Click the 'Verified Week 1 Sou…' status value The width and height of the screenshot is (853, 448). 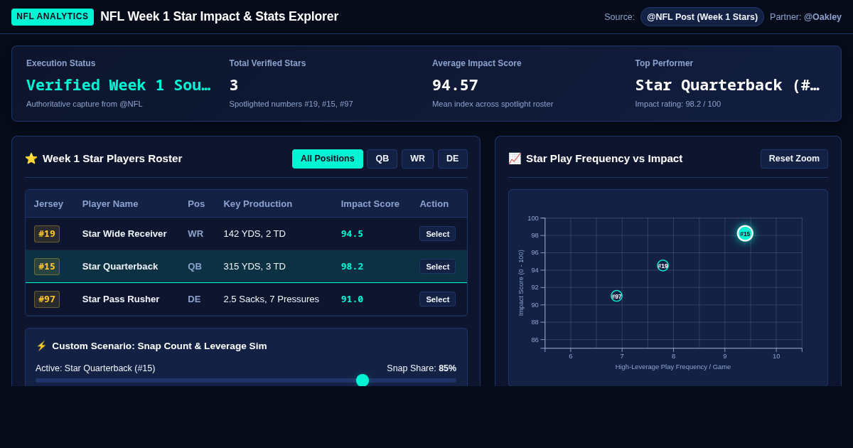coord(118,85)
